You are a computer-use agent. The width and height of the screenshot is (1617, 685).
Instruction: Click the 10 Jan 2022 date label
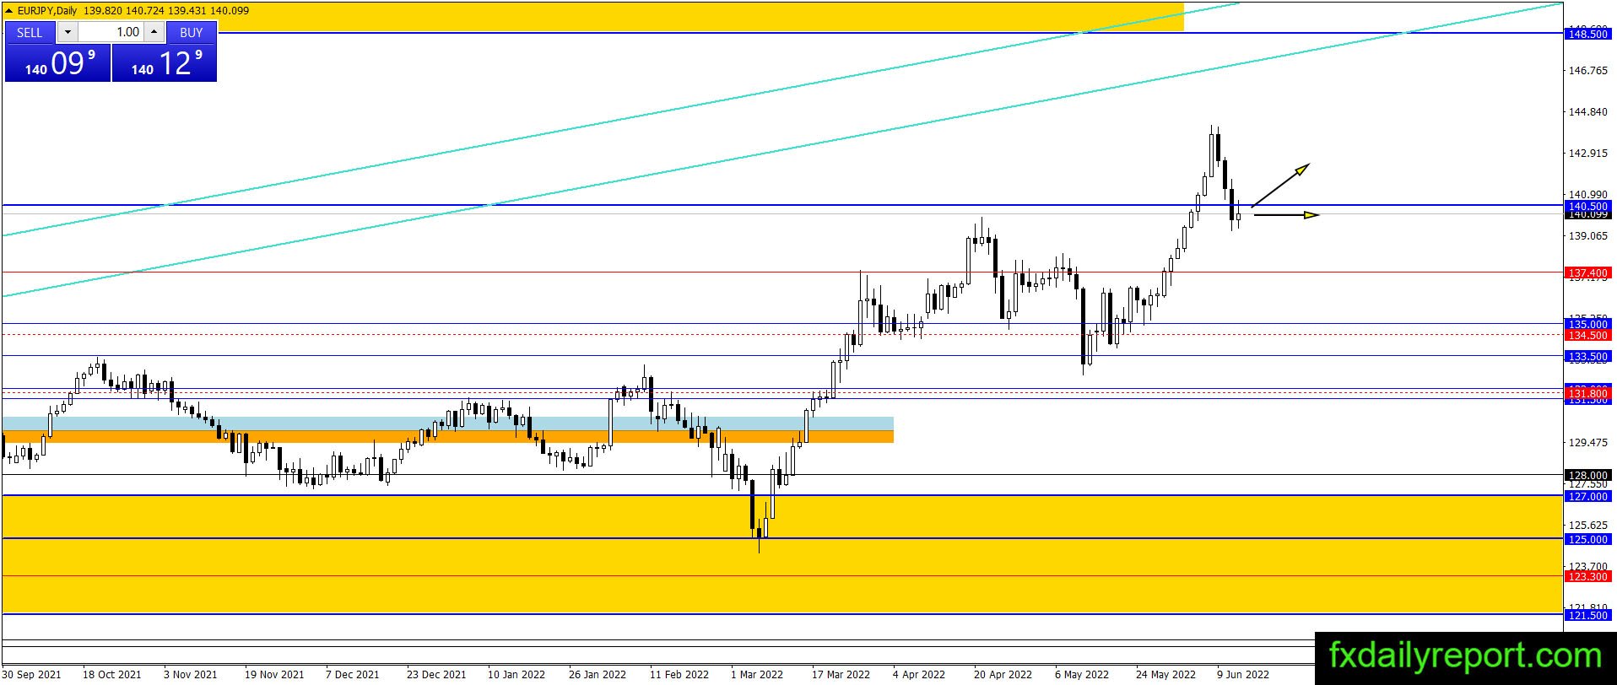pyautogui.click(x=516, y=674)
